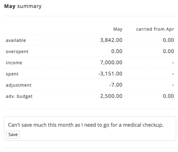Click the 'May summary' heading
178x152 pixels.
pos(23,6)
